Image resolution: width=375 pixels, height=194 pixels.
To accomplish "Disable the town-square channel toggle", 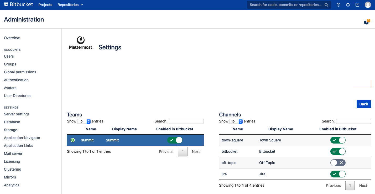I will [338, 140].
